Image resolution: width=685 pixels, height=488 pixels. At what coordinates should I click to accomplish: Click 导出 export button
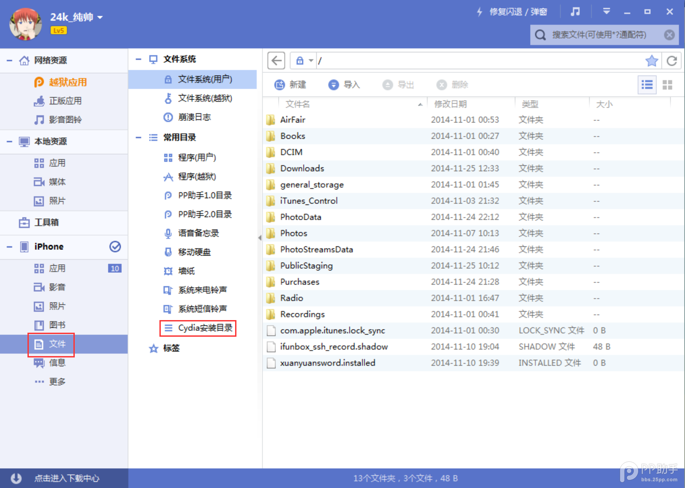(398, 85)
